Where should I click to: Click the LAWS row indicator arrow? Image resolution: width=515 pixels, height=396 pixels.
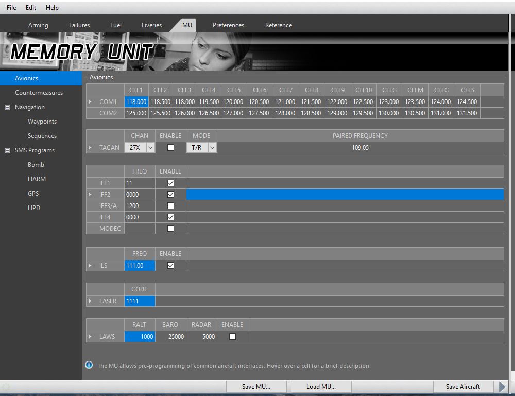(x=90, y=337)
